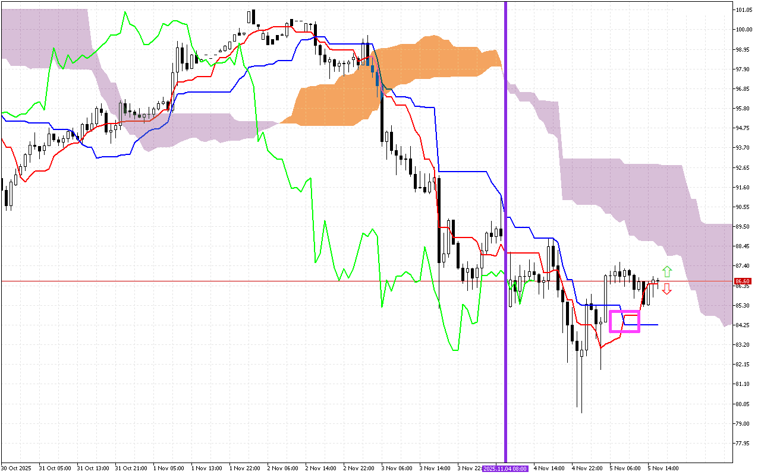Click the 2 Nov 14:00 time label
Viewport: 761px width, 475px height.
(x=320, y=468)
